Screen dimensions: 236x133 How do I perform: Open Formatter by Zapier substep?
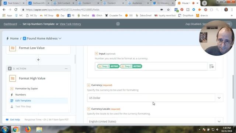27,89
